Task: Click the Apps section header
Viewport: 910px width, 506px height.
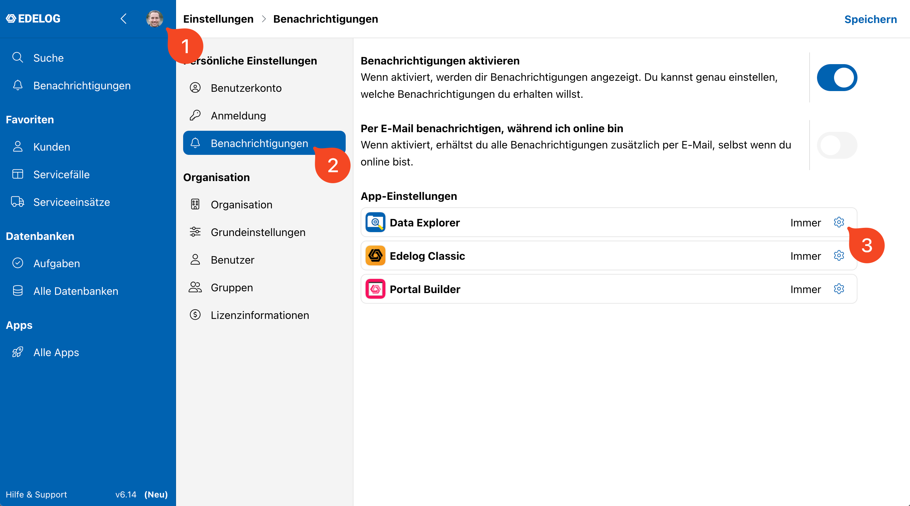Action: click(x=19, y=325)
